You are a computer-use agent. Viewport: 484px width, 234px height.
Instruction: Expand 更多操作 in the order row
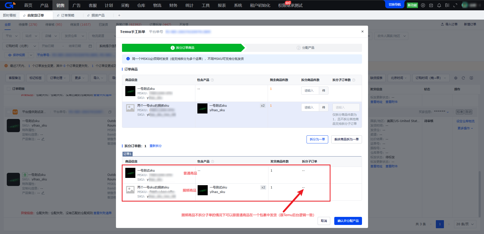(465, 128)
